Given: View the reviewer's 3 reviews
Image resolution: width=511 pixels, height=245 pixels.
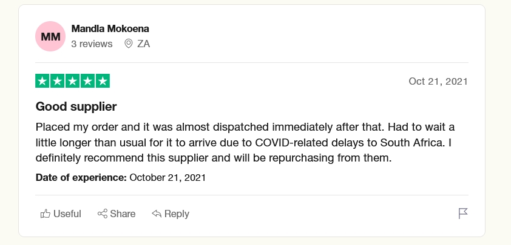Looking at the screenshot, I should point(92,44).
